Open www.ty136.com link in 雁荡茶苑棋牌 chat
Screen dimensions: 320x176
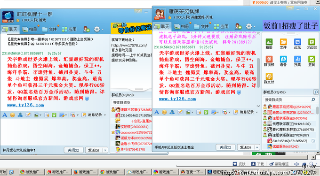click(177, 99)
